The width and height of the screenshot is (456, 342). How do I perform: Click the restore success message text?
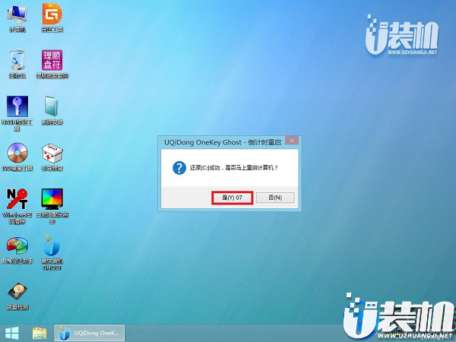234,168
